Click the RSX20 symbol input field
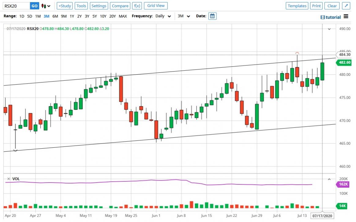356x222 pixels. click(x=16, y=6)
